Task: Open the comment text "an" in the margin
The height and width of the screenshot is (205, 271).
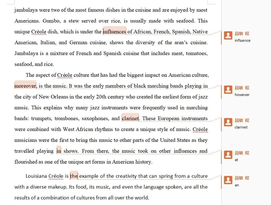Action: point(236,185)
